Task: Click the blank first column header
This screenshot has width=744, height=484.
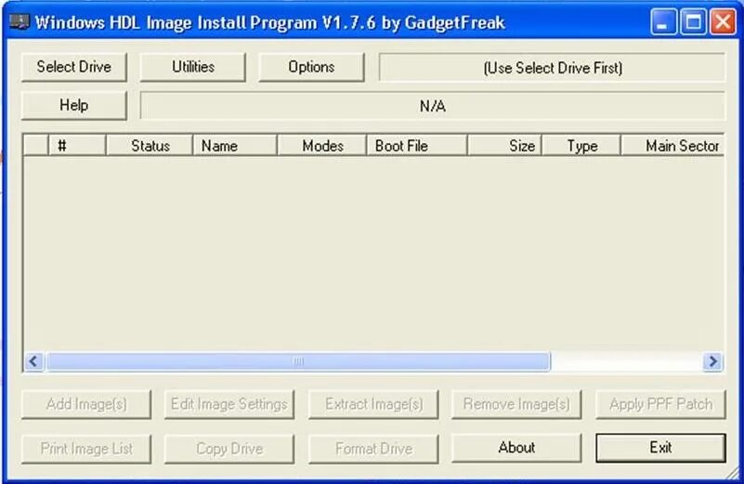Action: [x=36, y=145]
